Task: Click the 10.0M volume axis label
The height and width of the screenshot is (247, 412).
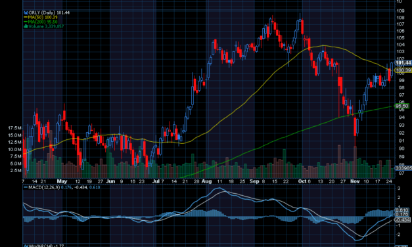Action: click(x=14, y=149)
